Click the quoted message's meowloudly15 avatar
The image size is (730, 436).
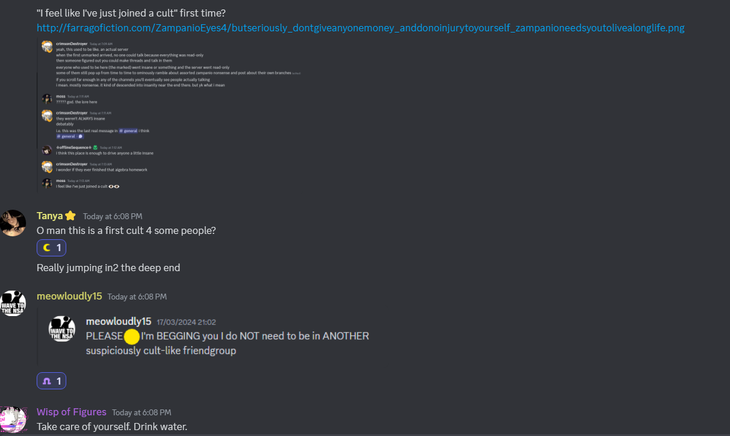(62, 328)
